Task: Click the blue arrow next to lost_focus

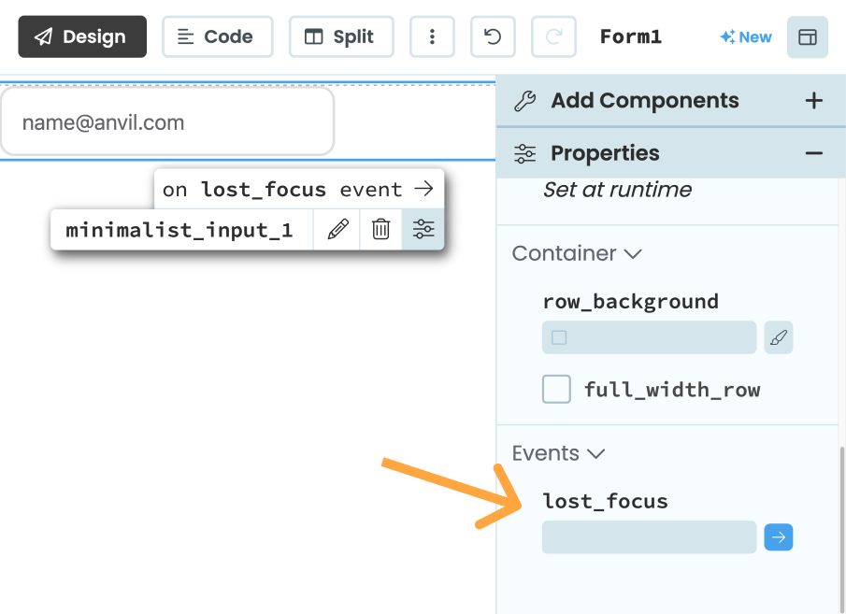Action: coord(778,537)
